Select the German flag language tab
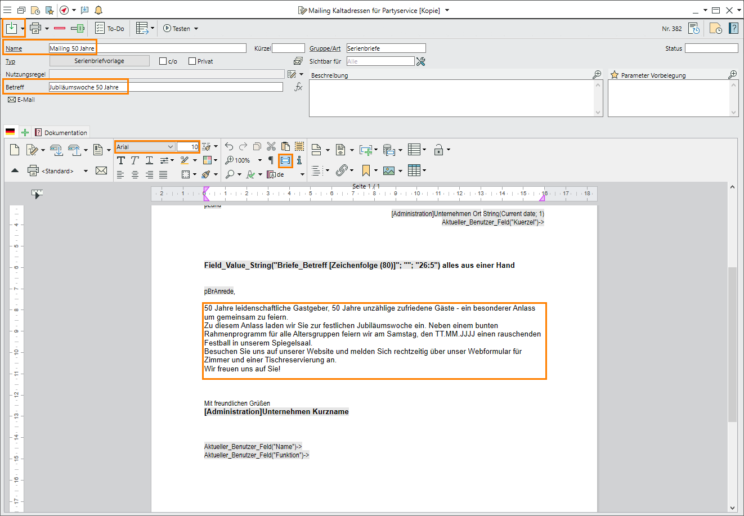The width and height of the screenshot is (744, 516). [10, 132]
